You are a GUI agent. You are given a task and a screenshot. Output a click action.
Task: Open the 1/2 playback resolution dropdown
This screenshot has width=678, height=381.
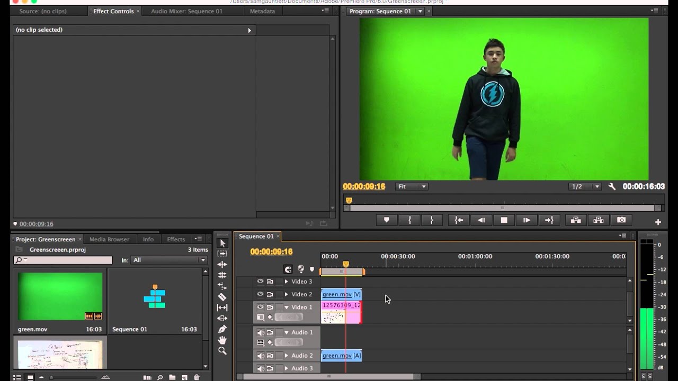(x=585, y=186)
